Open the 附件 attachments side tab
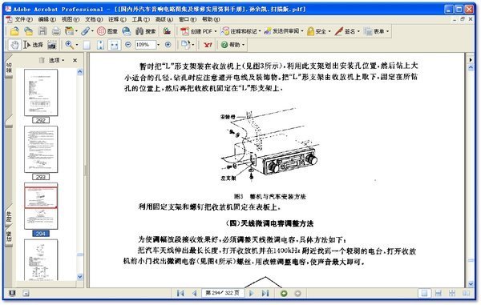Image resolution: width=481 pixels, height=305 pixels. [x=9, y=216]
